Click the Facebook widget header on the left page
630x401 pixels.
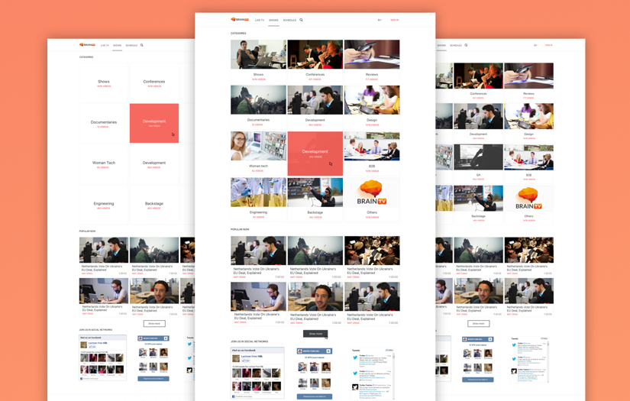click(103, 338)
